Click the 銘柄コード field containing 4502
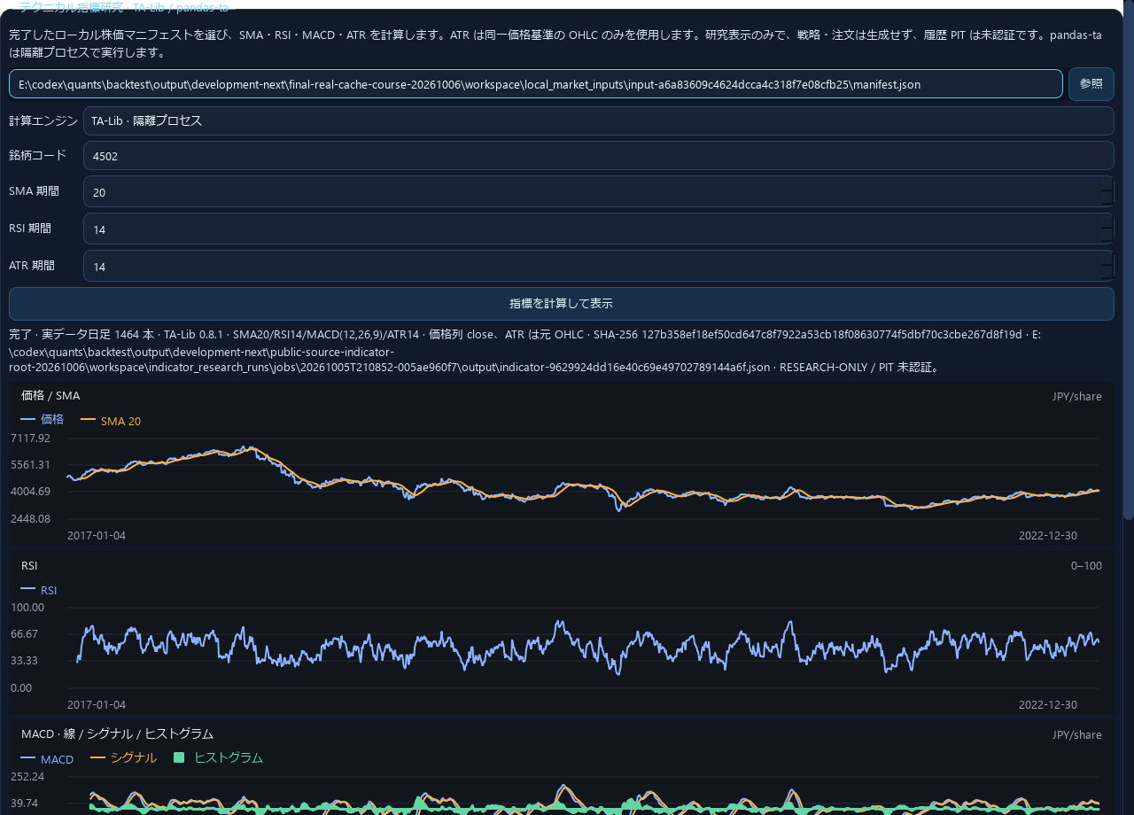This screenshot has height=815, width=1134. coord(598,156)
